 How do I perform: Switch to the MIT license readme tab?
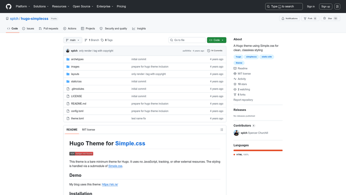coord(89,130)
